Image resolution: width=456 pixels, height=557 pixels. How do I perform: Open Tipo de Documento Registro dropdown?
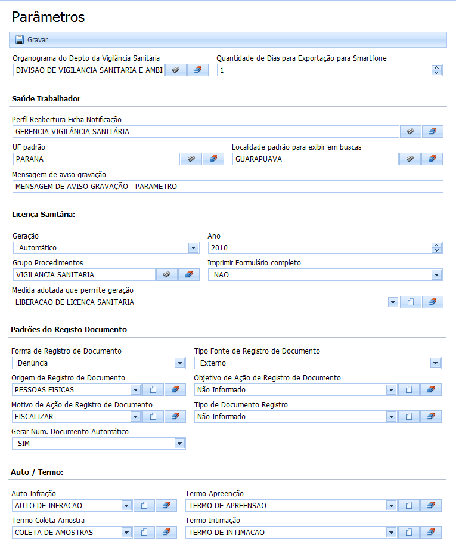391,417
